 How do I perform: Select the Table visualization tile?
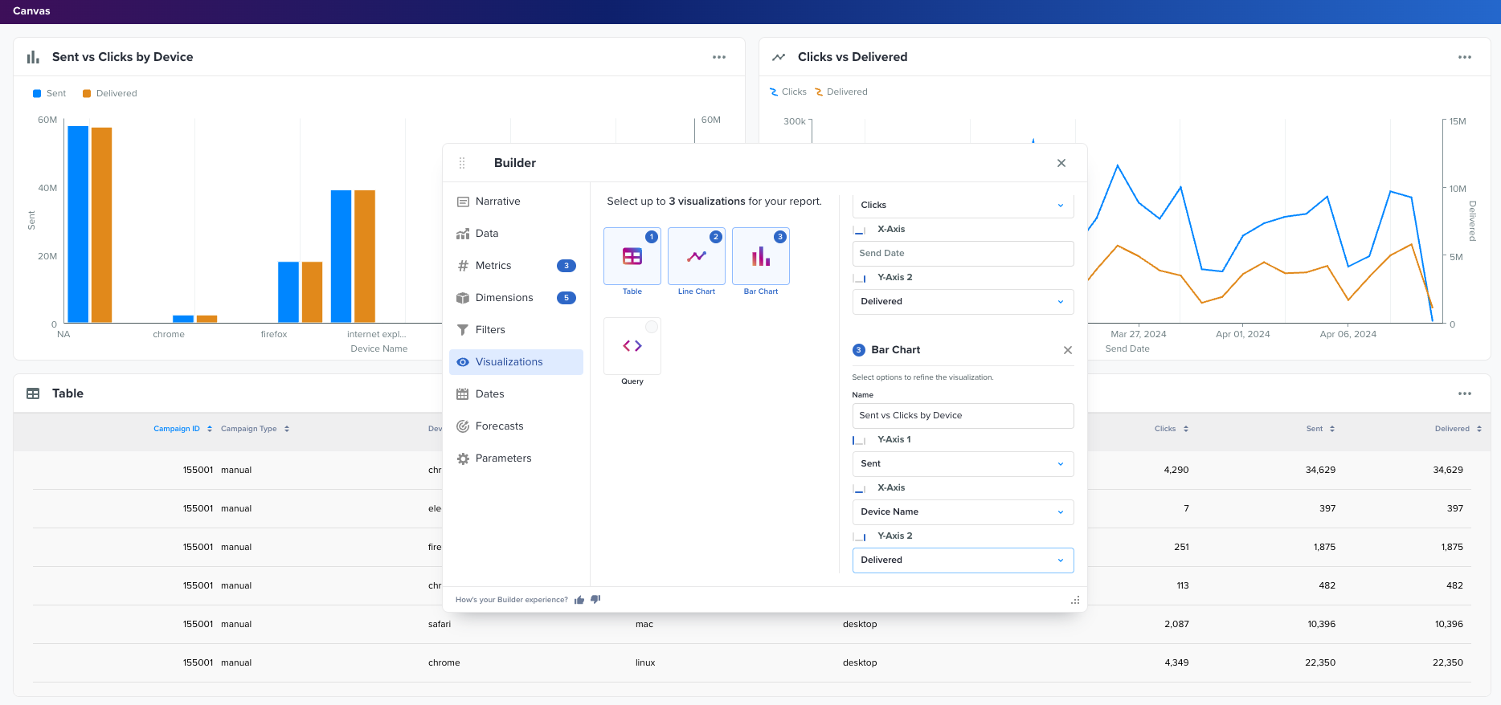(x=632, y=256)
